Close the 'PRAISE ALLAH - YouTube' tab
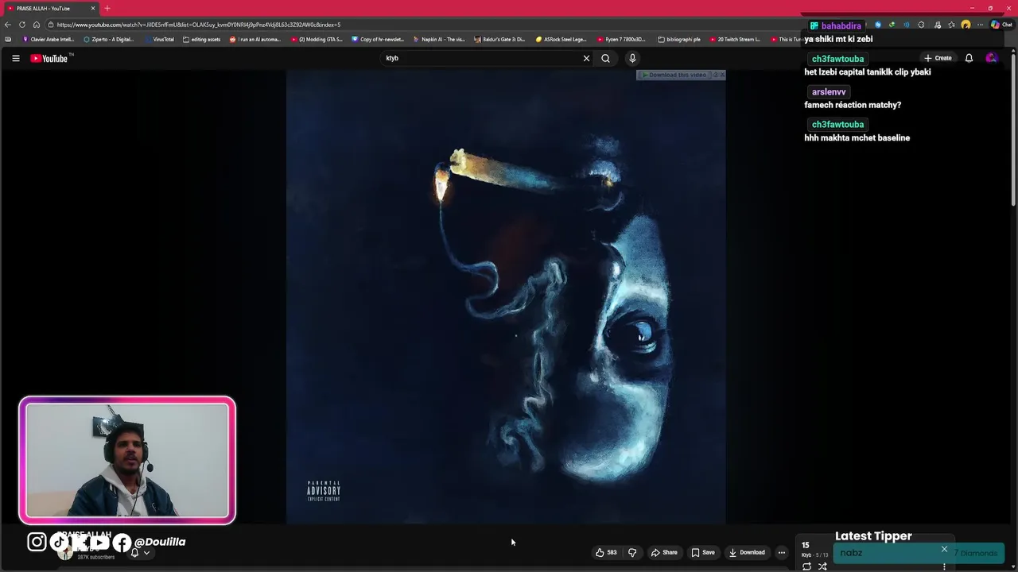The image size is (1018, 572). [93, 8]
